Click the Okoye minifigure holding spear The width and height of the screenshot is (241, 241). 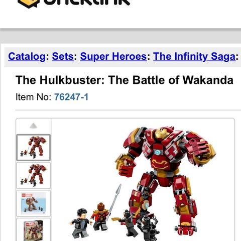point(100,216)
